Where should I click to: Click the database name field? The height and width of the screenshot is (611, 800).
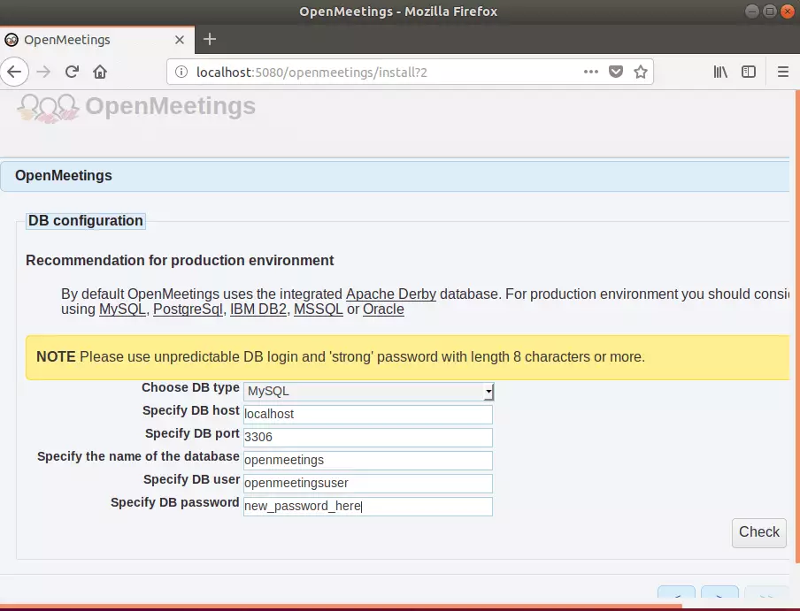click(368, 460)
